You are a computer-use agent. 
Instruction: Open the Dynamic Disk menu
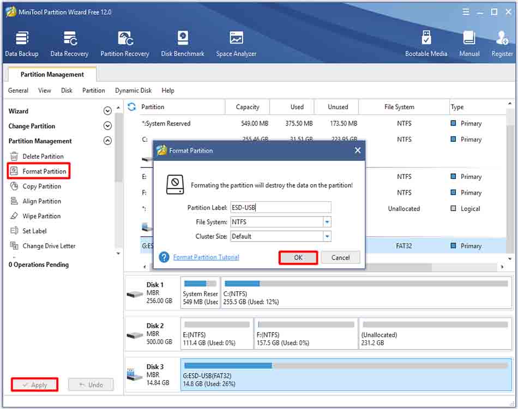(x=134, y=91)
